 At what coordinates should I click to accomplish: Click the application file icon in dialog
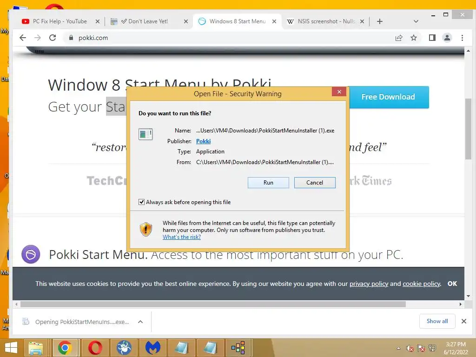[145, 134]
